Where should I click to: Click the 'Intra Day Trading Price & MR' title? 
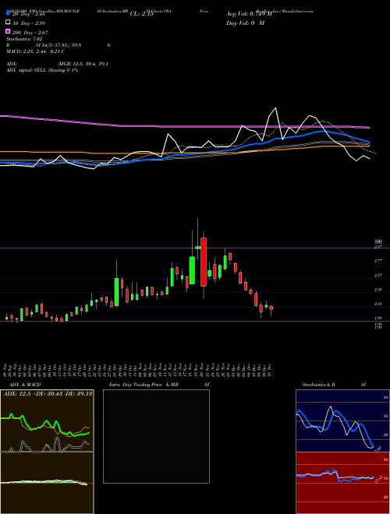coord(144,385)
